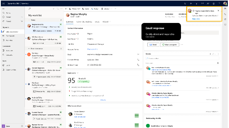Click the phone icon in right side panel
229x128 pixels.
225,14
